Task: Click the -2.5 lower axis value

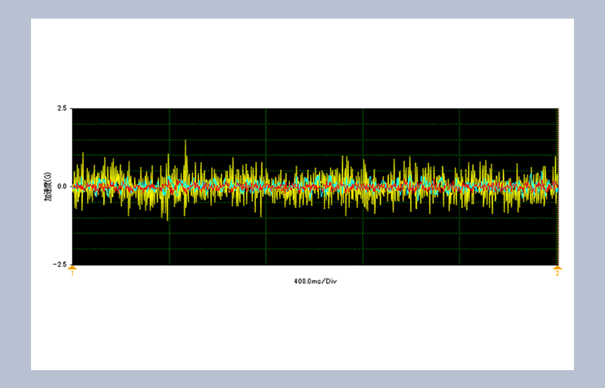Action: (60, 265)
